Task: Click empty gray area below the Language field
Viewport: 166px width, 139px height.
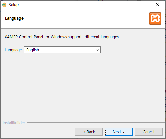Action: pos(82,86)
